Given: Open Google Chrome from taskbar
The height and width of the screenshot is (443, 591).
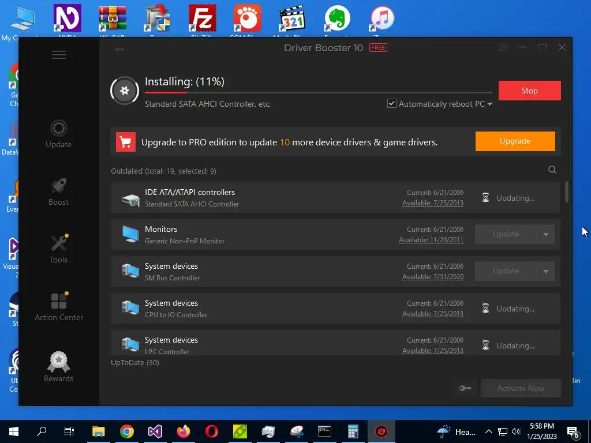Looking at the screenshot, I should [x=127, y=431].
